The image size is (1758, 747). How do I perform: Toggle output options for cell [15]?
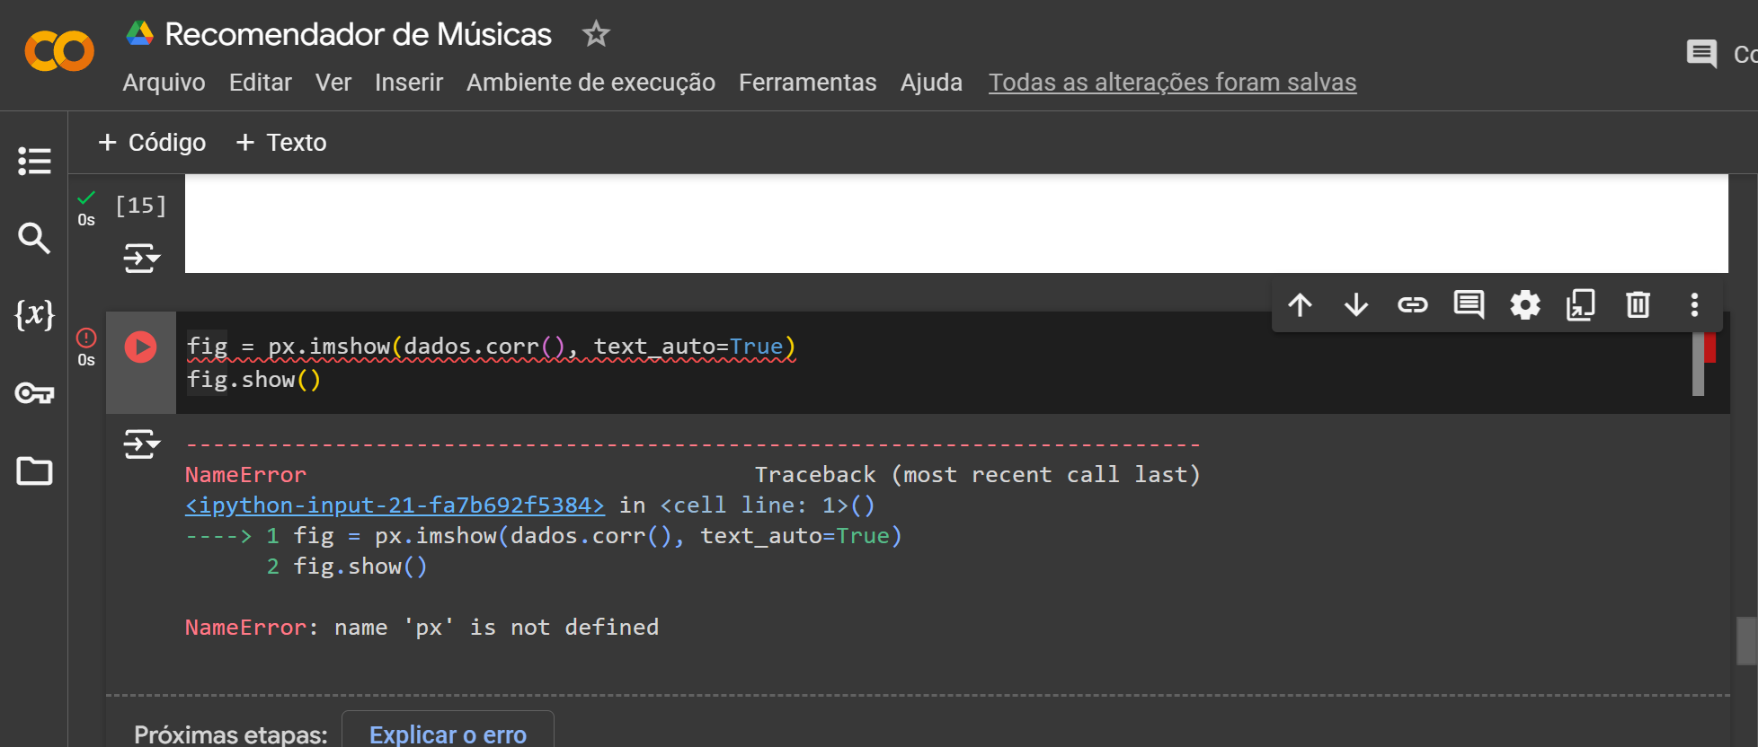141,259
